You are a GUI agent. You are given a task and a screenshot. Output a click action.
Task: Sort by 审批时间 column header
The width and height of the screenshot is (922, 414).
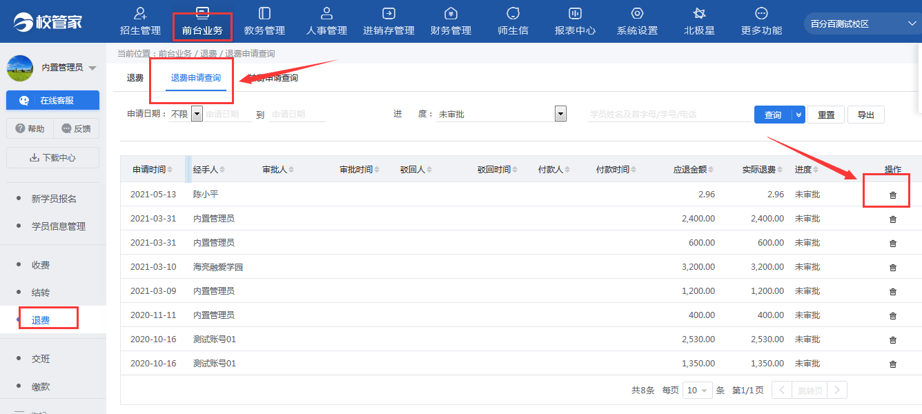click(x=360, y=169)
